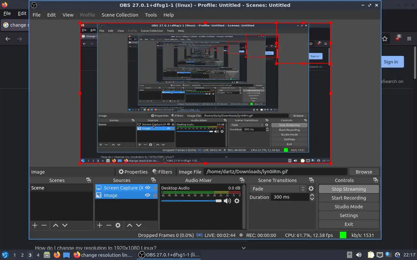Click Firefox back arrow
The height and width of the screenshot is (260, 417).
[8, 39]
